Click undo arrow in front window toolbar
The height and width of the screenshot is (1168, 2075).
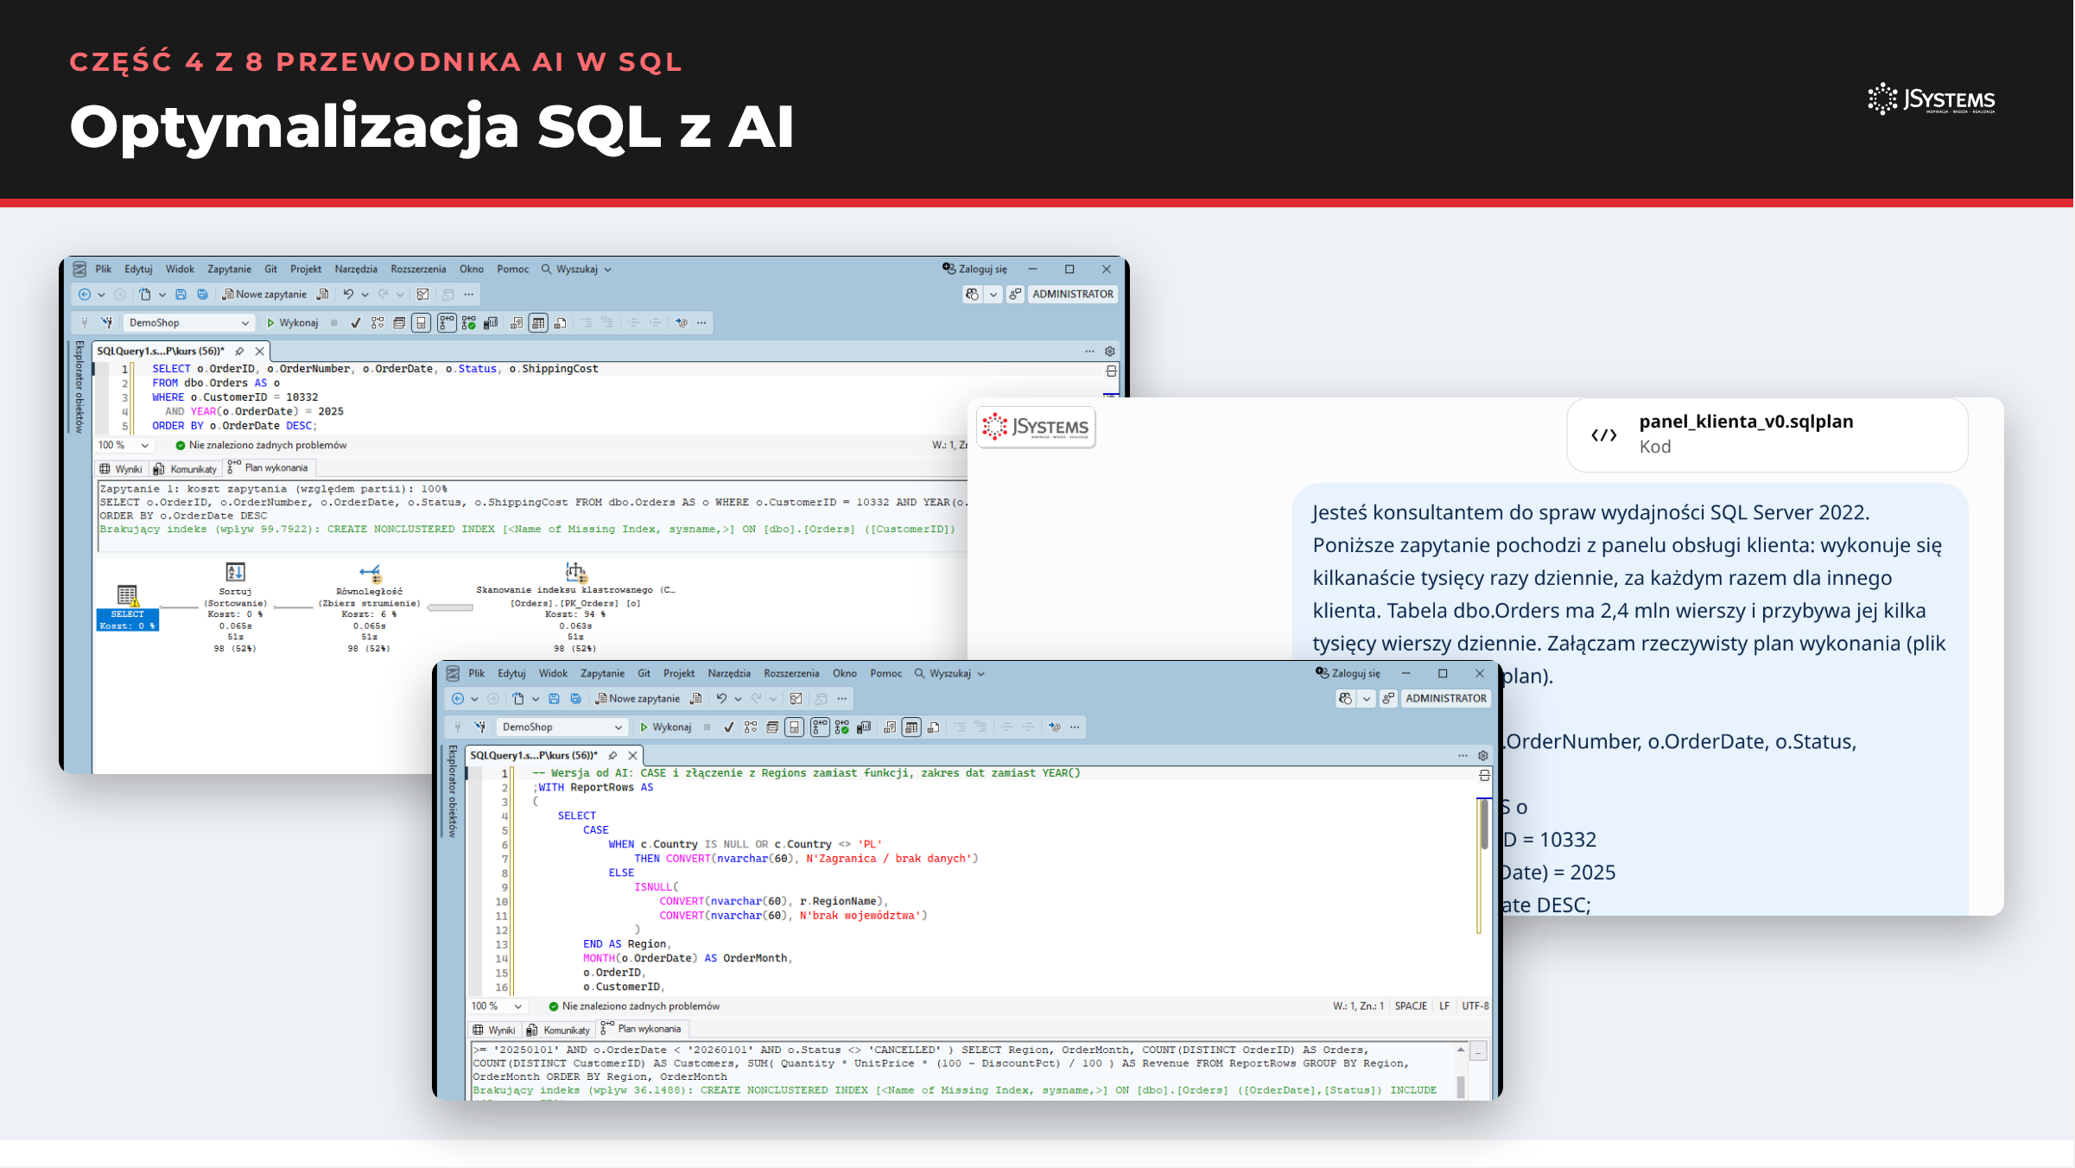[x=721, y=699]
